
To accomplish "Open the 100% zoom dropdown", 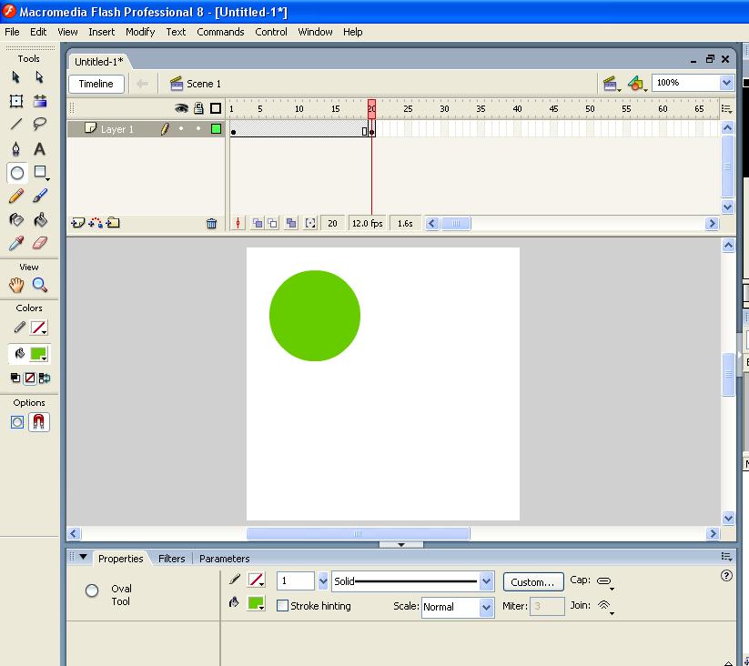I will click(726, 83).
